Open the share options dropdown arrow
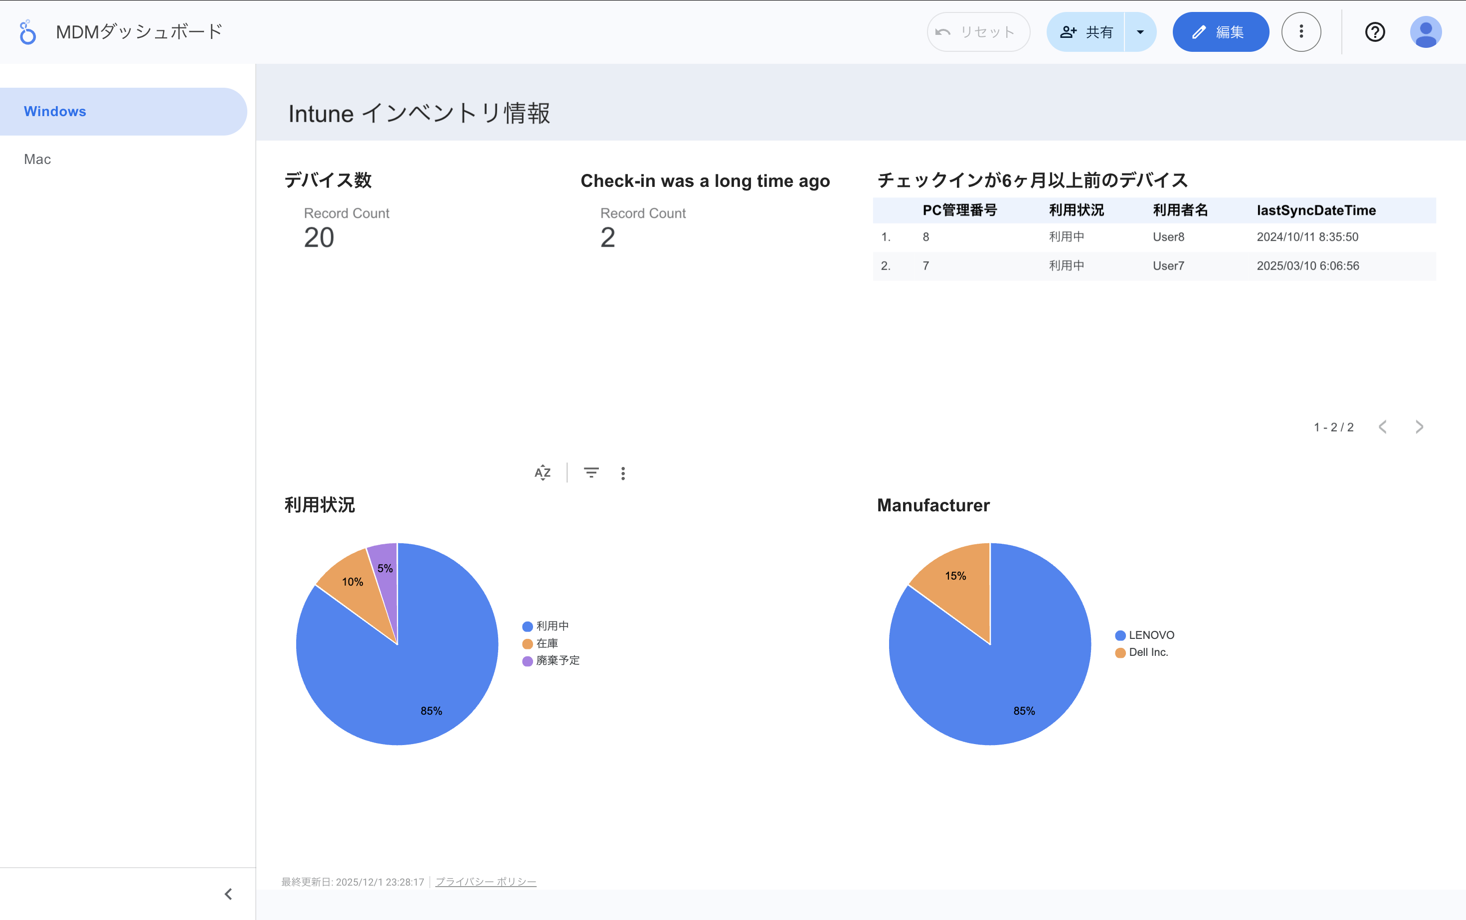 [1140, 32]
